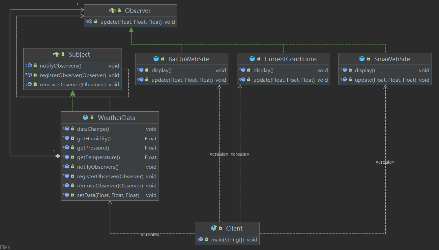
Task: Click the WeatherData class icon
Action: [85, 118]
